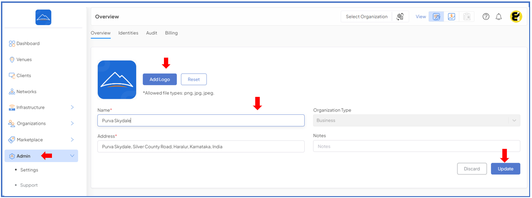The image size is (532, 198).
Task: Open the Venues sidebar item
Action: coord(24,60)
